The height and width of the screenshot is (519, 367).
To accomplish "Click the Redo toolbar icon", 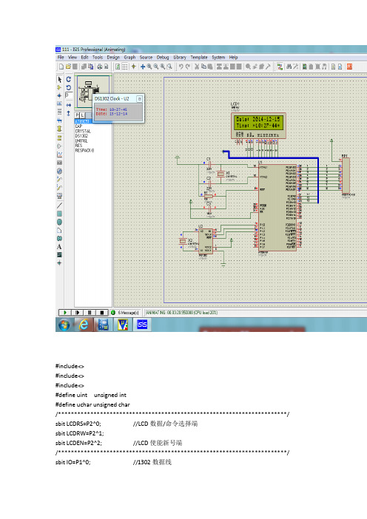I will pyautogui.click(x=188, y=67).
